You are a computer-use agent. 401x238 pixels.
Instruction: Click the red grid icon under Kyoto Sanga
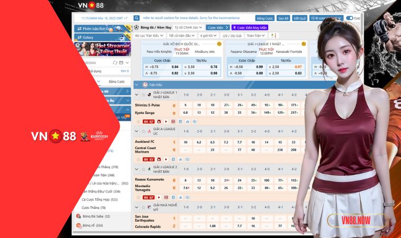[173, 122]
